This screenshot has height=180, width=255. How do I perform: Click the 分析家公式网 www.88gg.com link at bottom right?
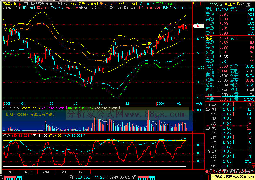point(233,176)
